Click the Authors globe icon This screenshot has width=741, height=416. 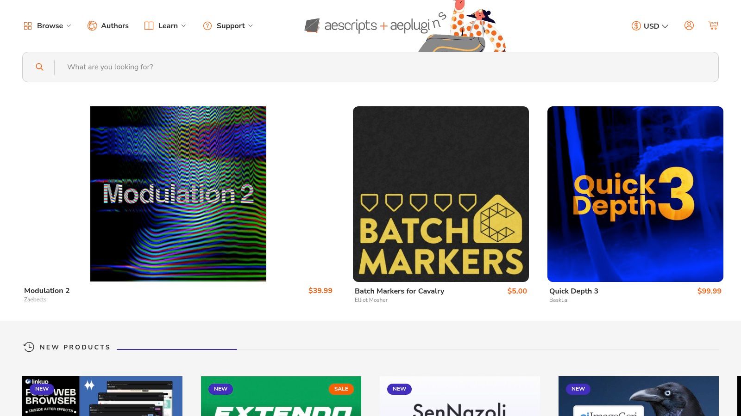[92, 26]
